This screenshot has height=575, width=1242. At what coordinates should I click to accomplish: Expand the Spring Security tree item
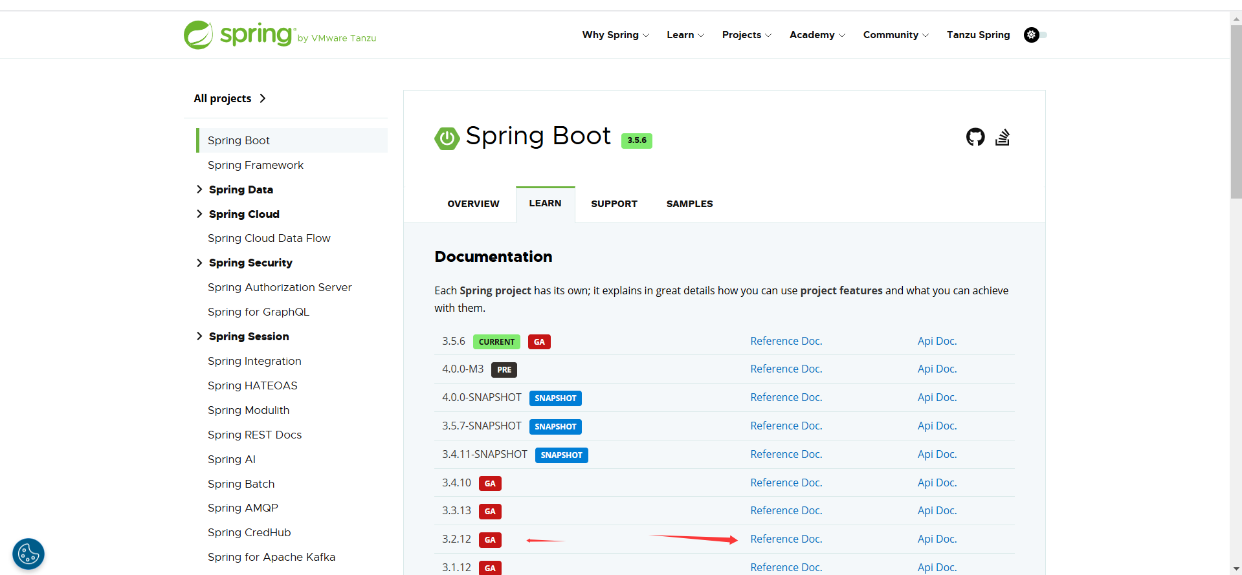point(199,263)
